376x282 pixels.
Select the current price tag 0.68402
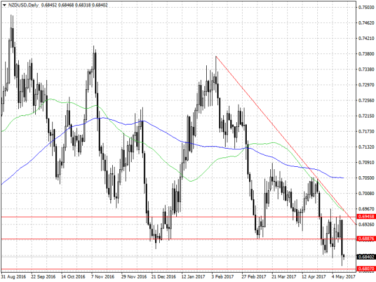(x=366, y=257)
